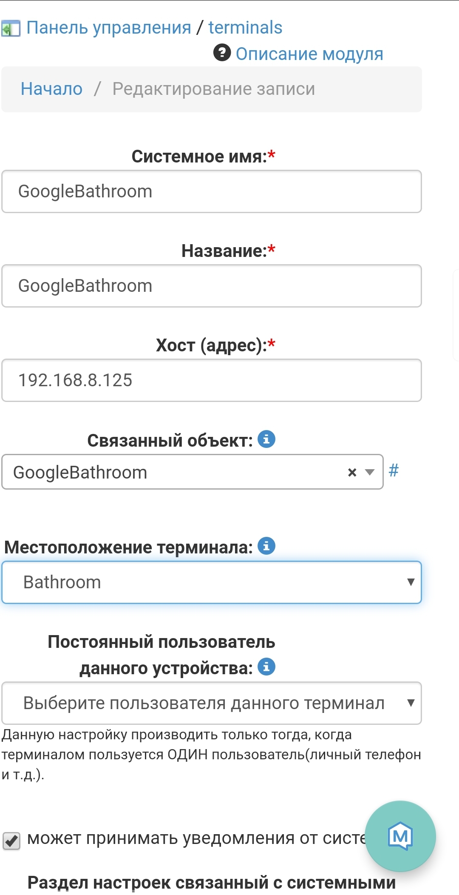Viewport: 459px width, 895px height.
Task: Click the info icon next to "Связанный объект"
Action: pos(267,439)
